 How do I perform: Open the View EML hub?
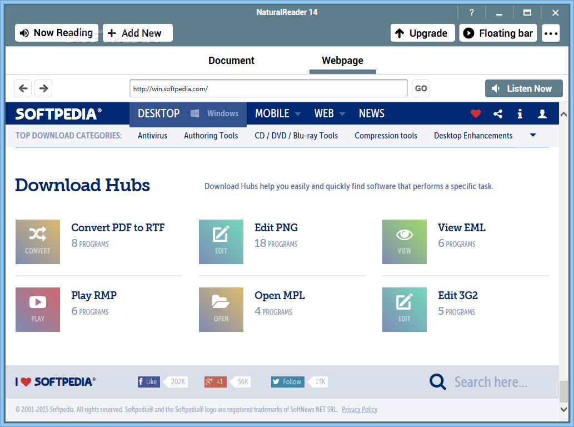click(462, 227)
